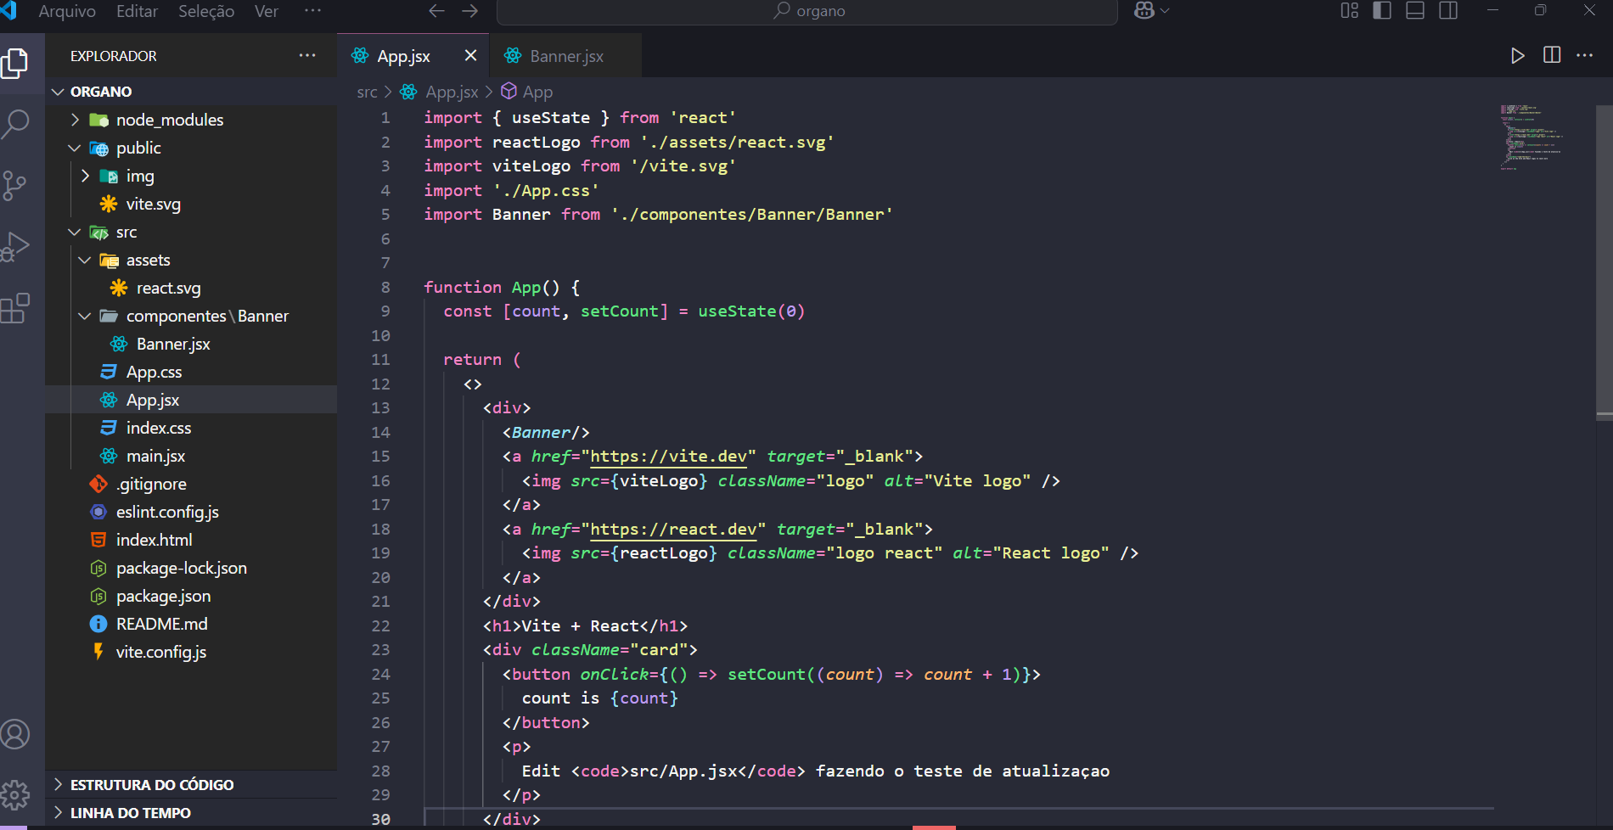Image resolution: width=1613 pixels, height=830 pixels.
Task: Open the Source Control view
Action: click(x=14, y=186)
